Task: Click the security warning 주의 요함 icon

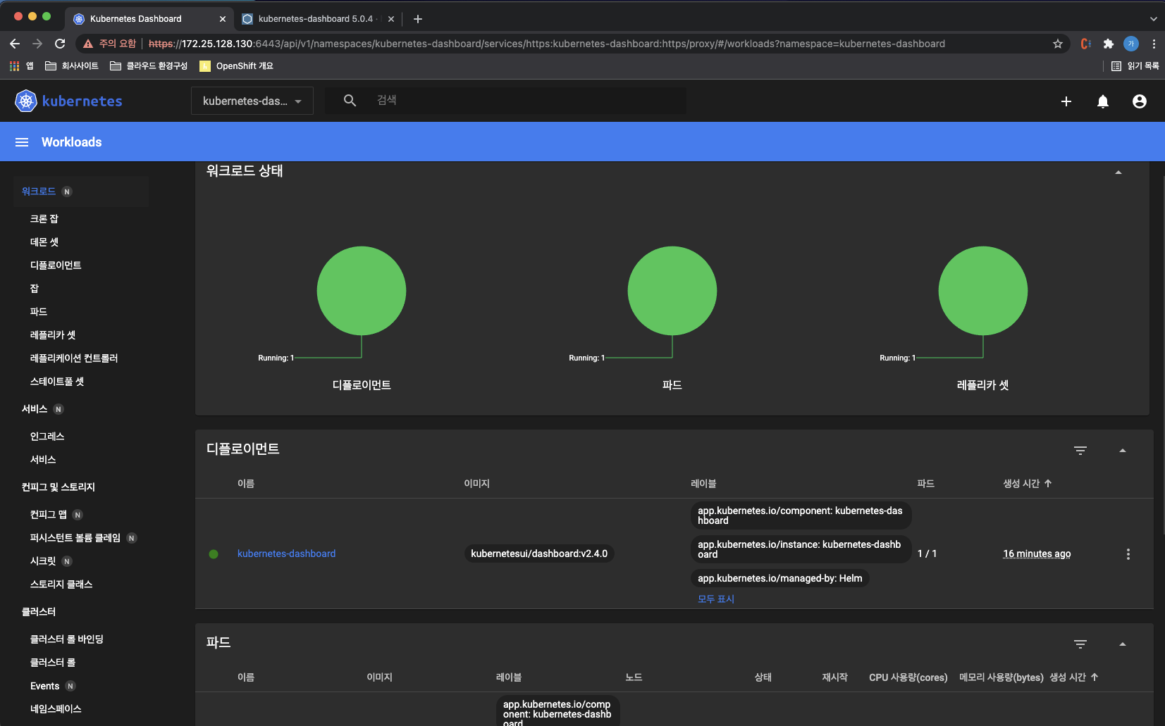Action: 88,44
